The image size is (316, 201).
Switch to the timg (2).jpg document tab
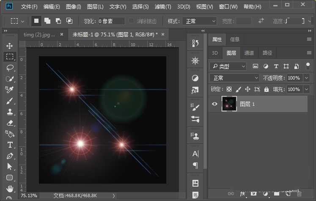39,34
